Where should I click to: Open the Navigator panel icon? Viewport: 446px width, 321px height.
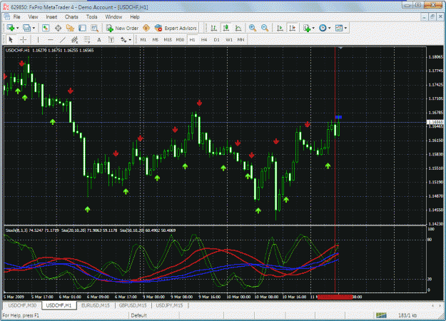70,28
